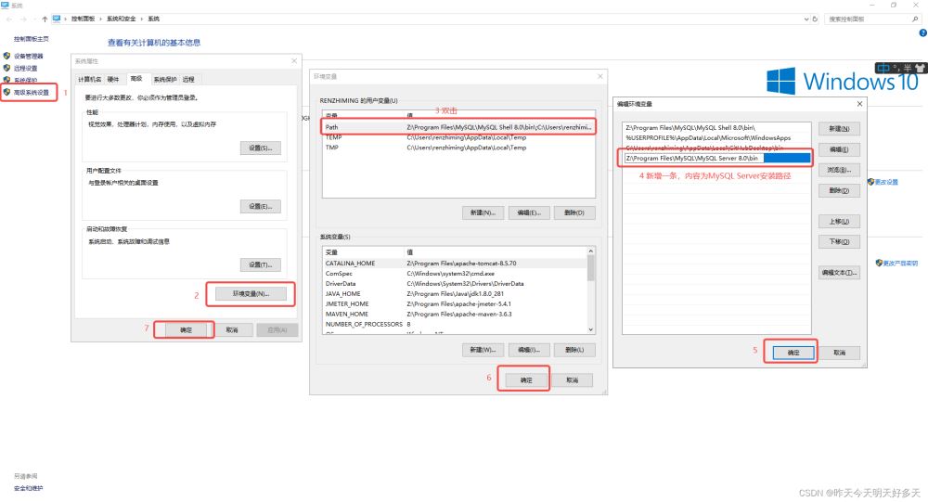Expand breadcrumb chevron after 控制面板

pyautogui.click(x=100, y=19)
